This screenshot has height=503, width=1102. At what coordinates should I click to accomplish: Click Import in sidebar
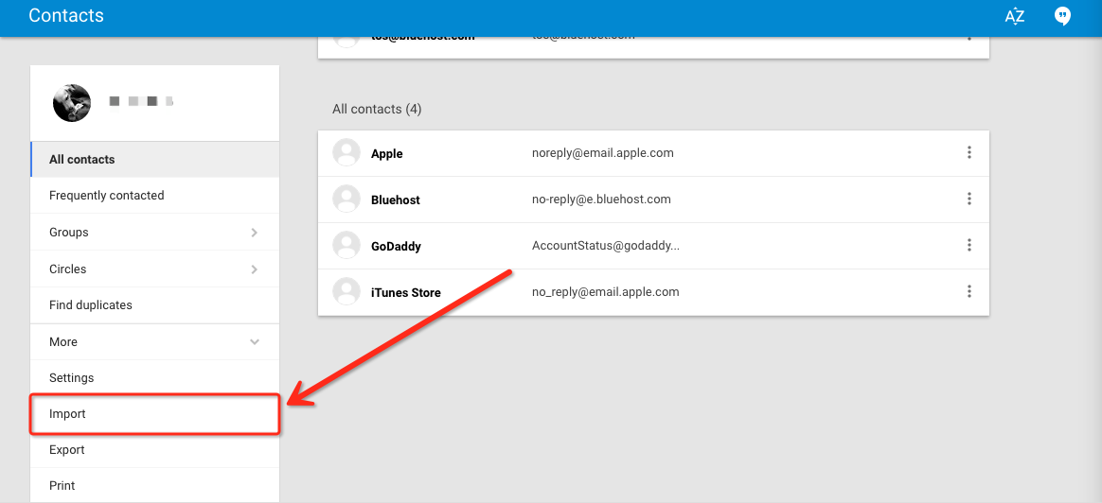(x=155, y=415)
